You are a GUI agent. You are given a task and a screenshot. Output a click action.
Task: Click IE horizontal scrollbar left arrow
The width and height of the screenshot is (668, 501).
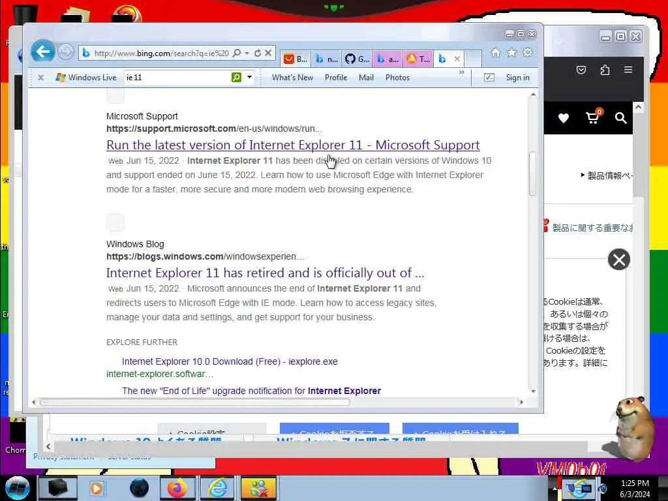[33, 402]
